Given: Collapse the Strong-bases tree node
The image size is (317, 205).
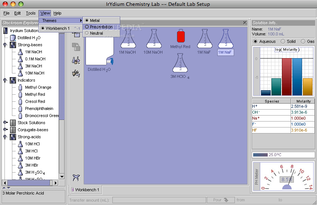Looking at the screenshot, I should [x=5, y=45].
